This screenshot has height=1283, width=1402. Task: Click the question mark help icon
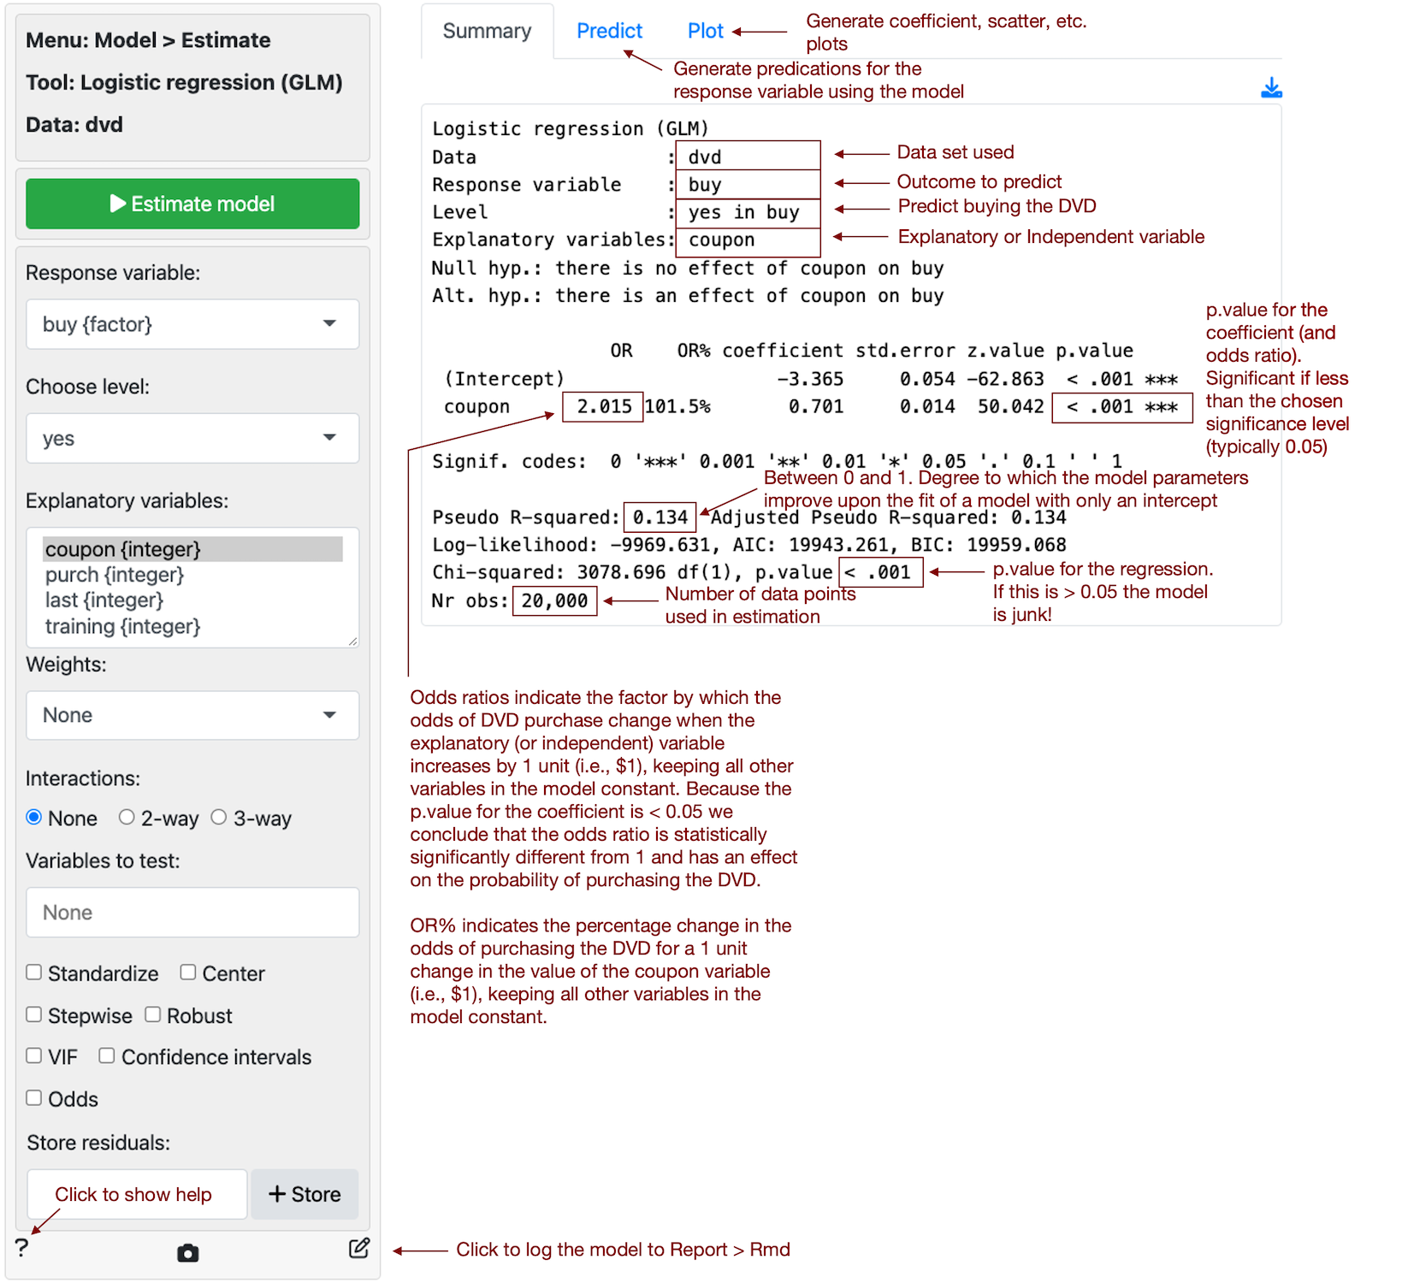(22, 1248)
